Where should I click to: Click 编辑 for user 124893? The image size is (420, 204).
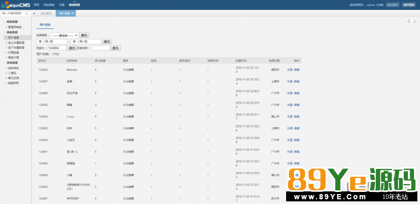tap(297, 128)
